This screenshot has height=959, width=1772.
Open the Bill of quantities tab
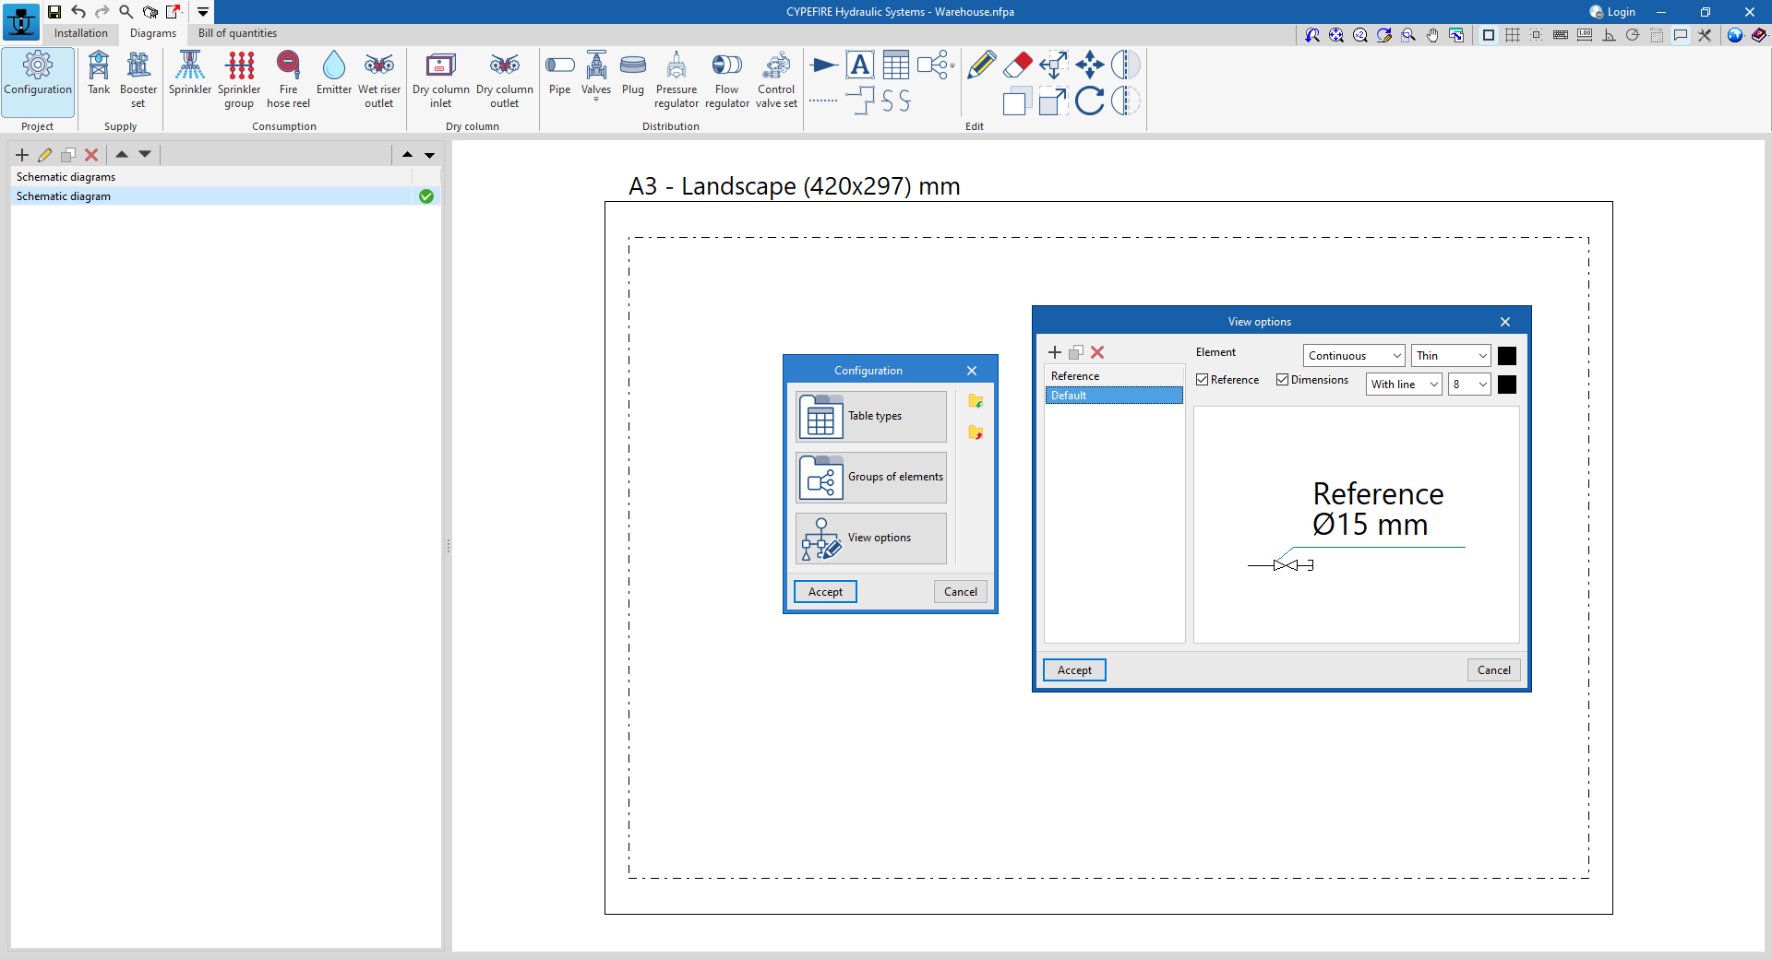point(237,33)
